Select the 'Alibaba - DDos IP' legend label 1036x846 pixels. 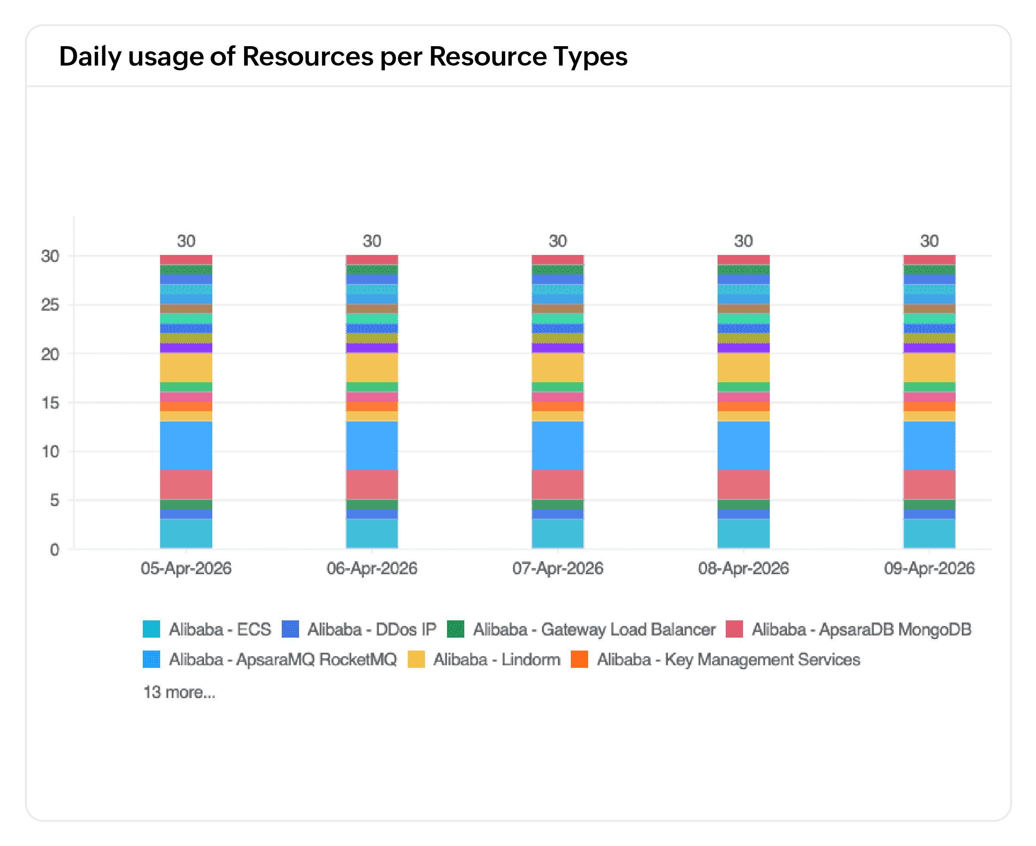372,629
